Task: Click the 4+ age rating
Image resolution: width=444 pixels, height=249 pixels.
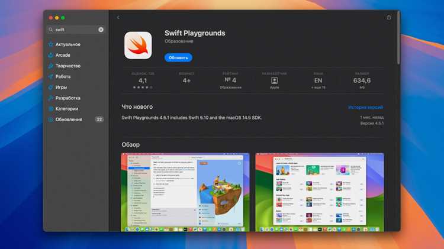Action: (x=186, y=80)
